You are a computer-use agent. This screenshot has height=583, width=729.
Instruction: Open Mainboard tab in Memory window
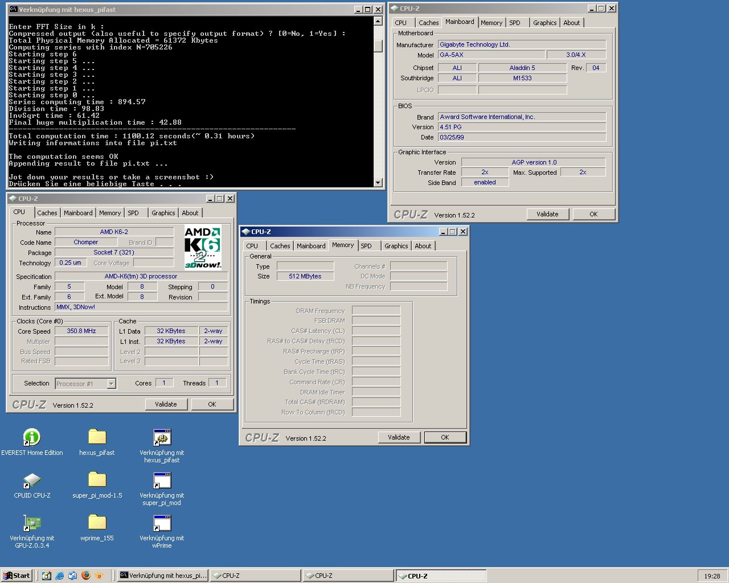click(311, 246)
